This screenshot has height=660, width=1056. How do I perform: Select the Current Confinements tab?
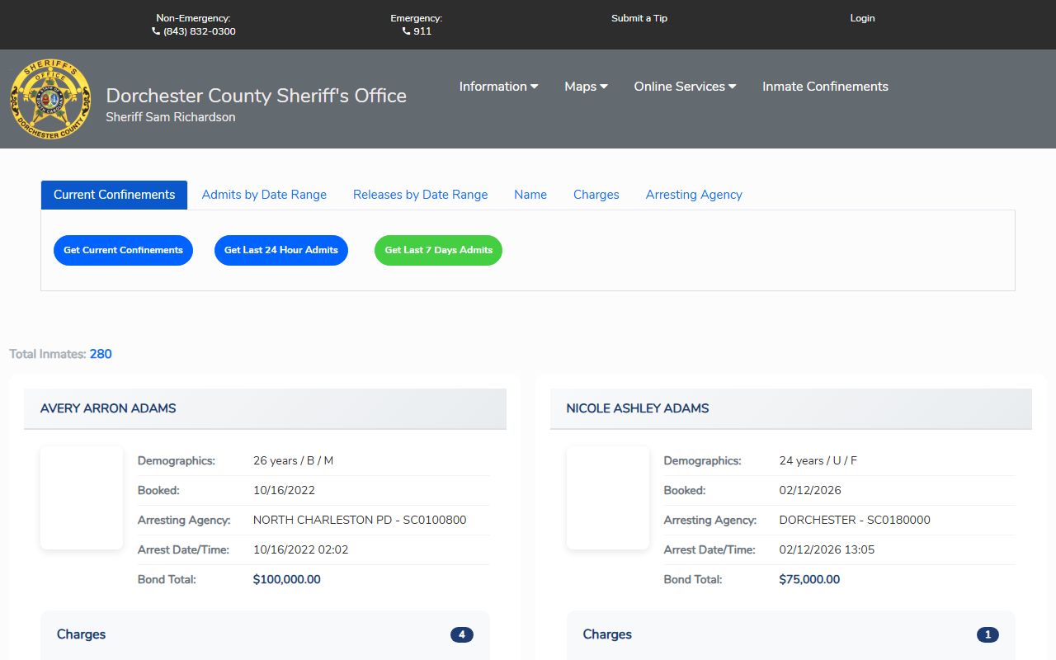point(115,195)
